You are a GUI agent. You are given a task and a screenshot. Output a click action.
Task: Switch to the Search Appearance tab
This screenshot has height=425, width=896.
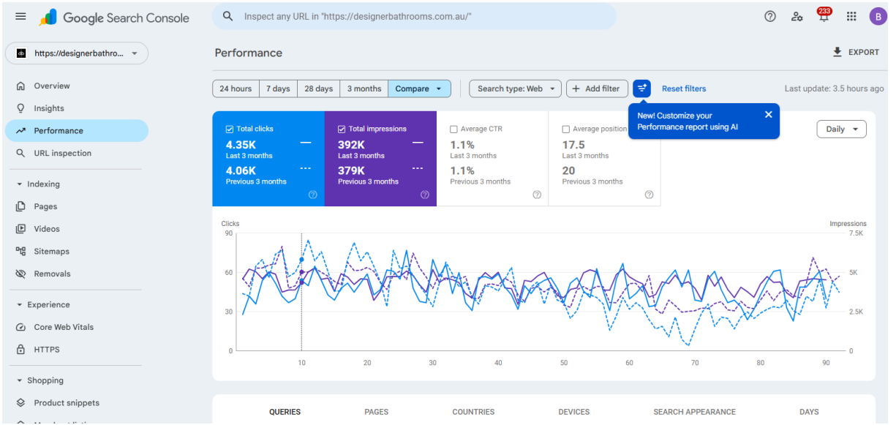[x=694, y=412]
